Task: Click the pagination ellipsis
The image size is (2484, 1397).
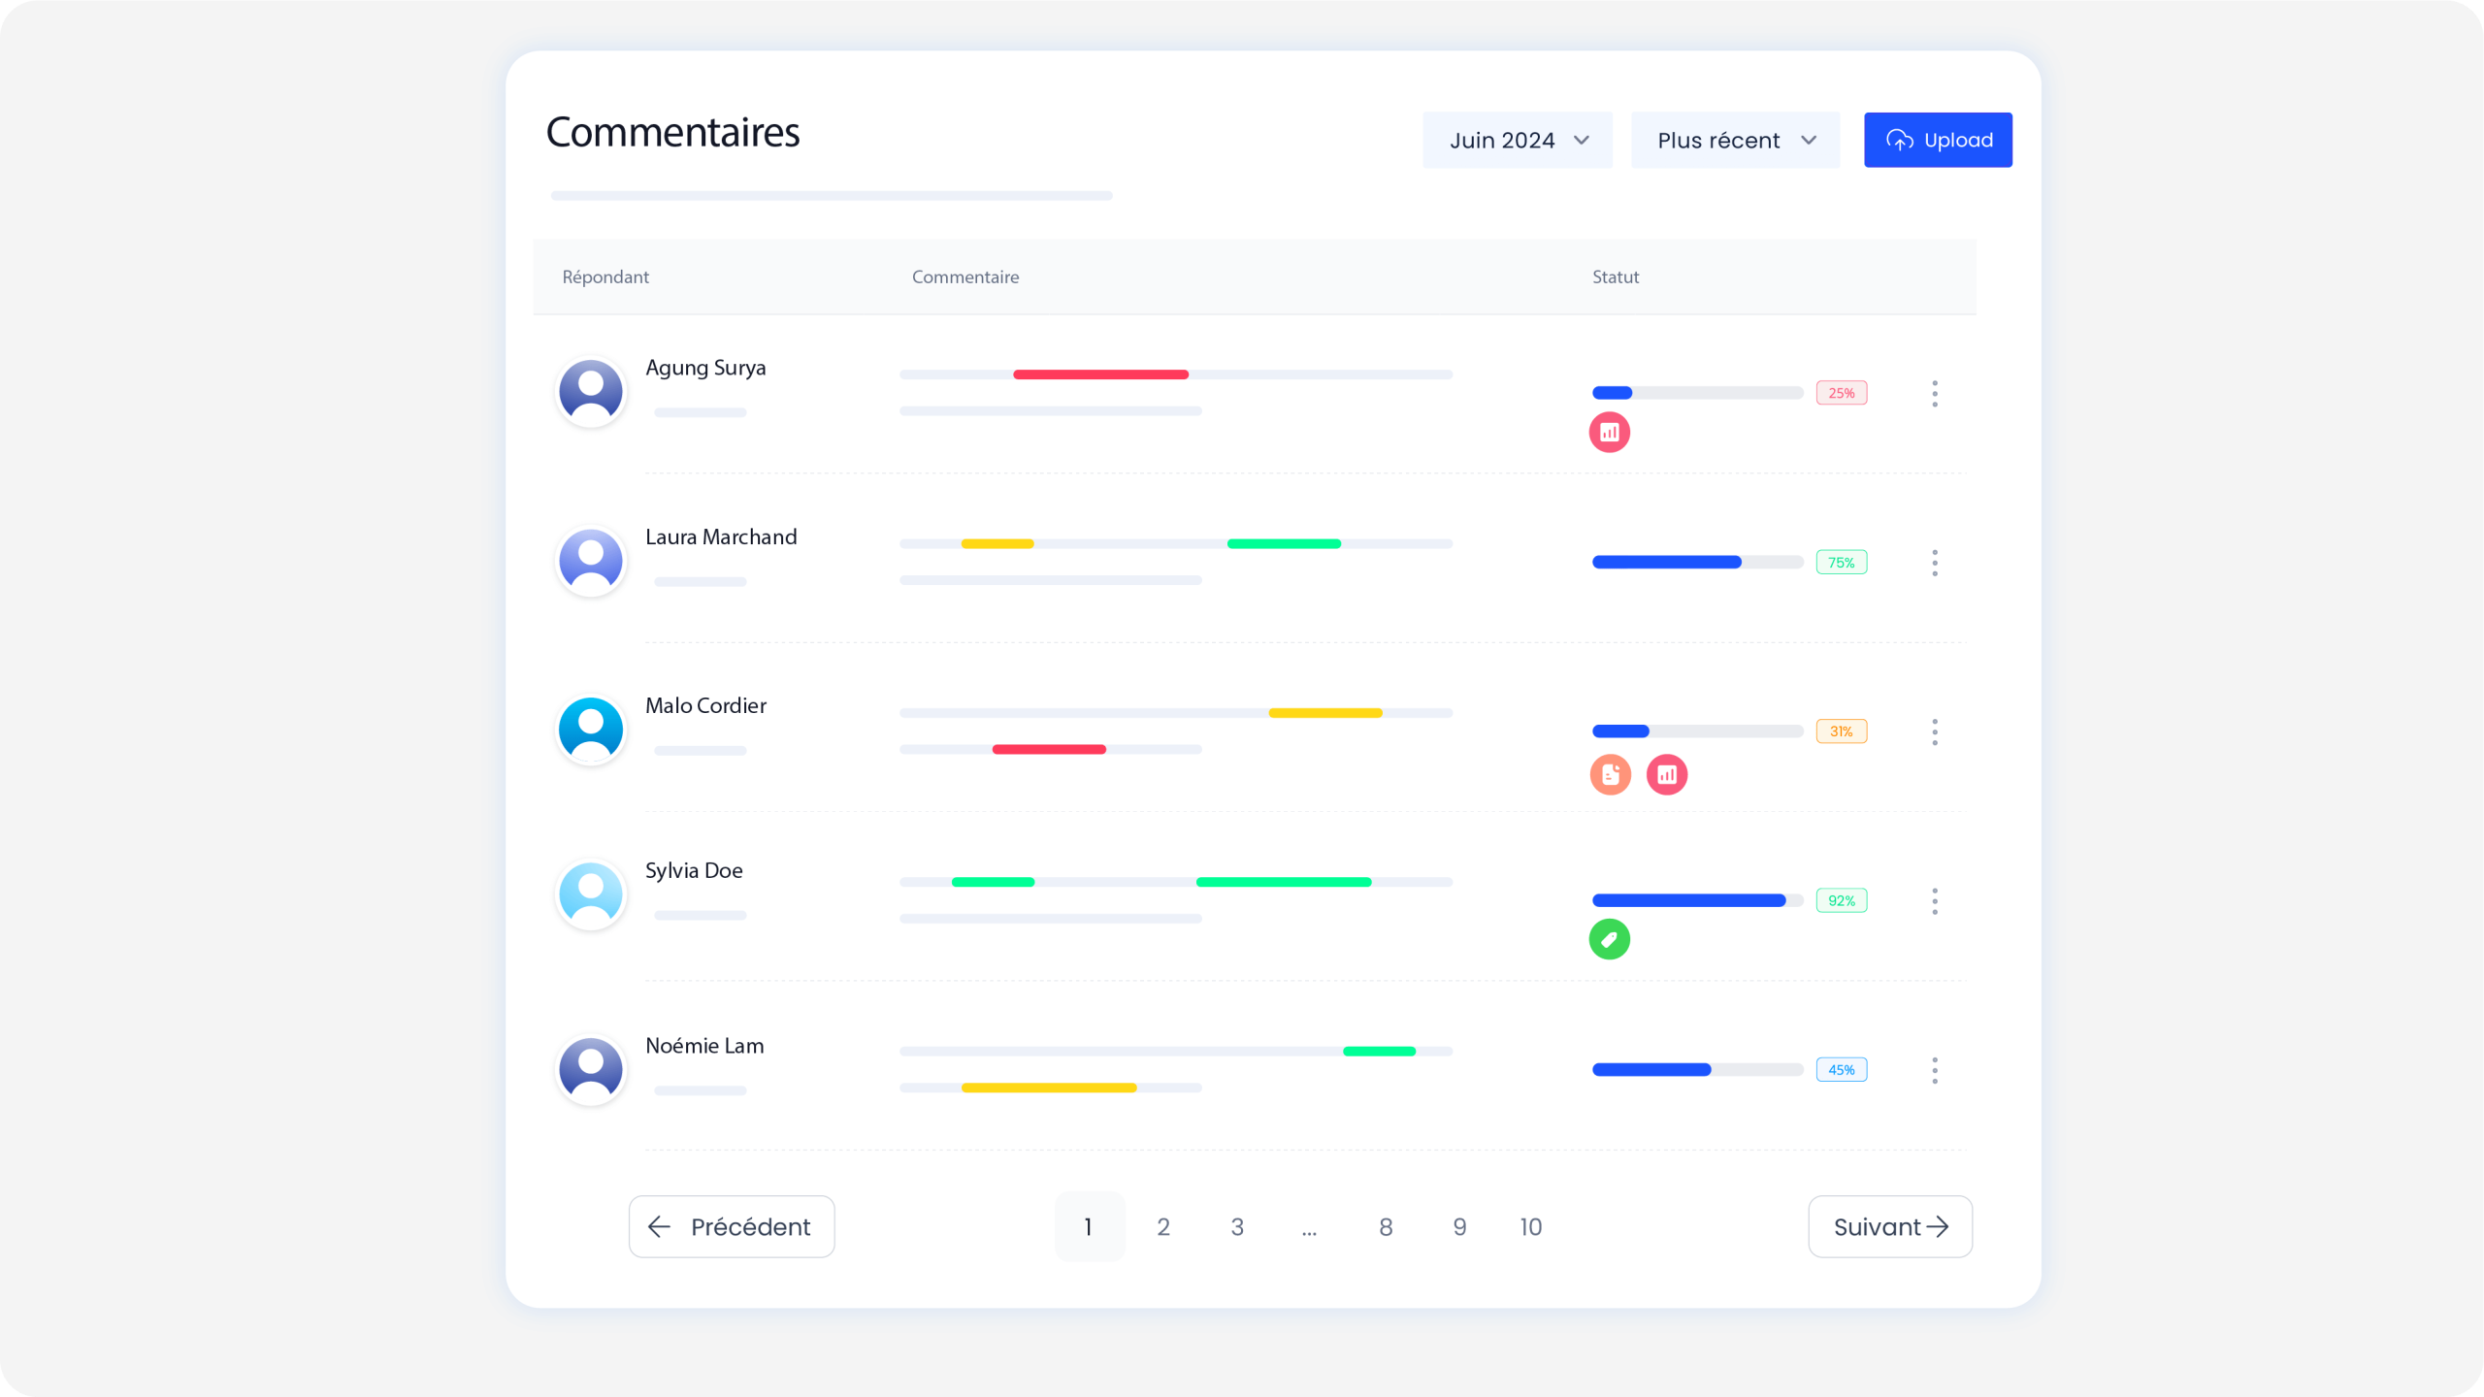Action: (1309, 1228)
